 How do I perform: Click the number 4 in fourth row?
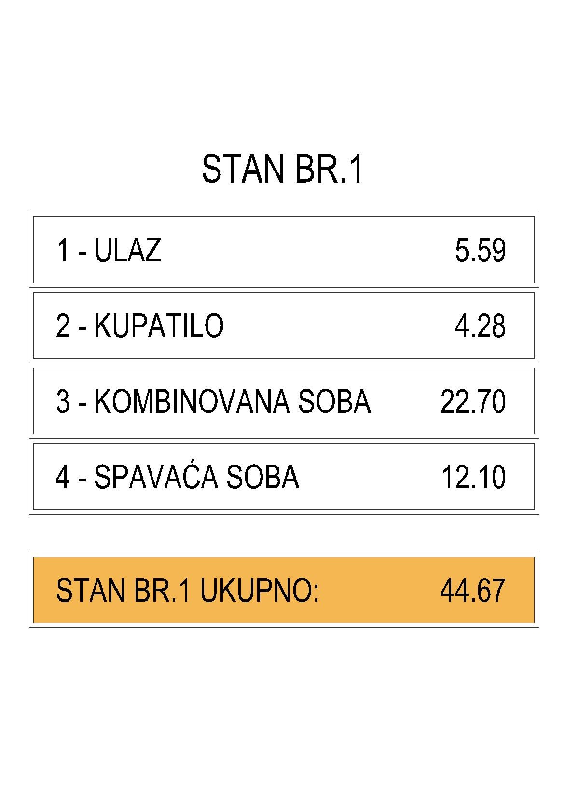[63, 477]
